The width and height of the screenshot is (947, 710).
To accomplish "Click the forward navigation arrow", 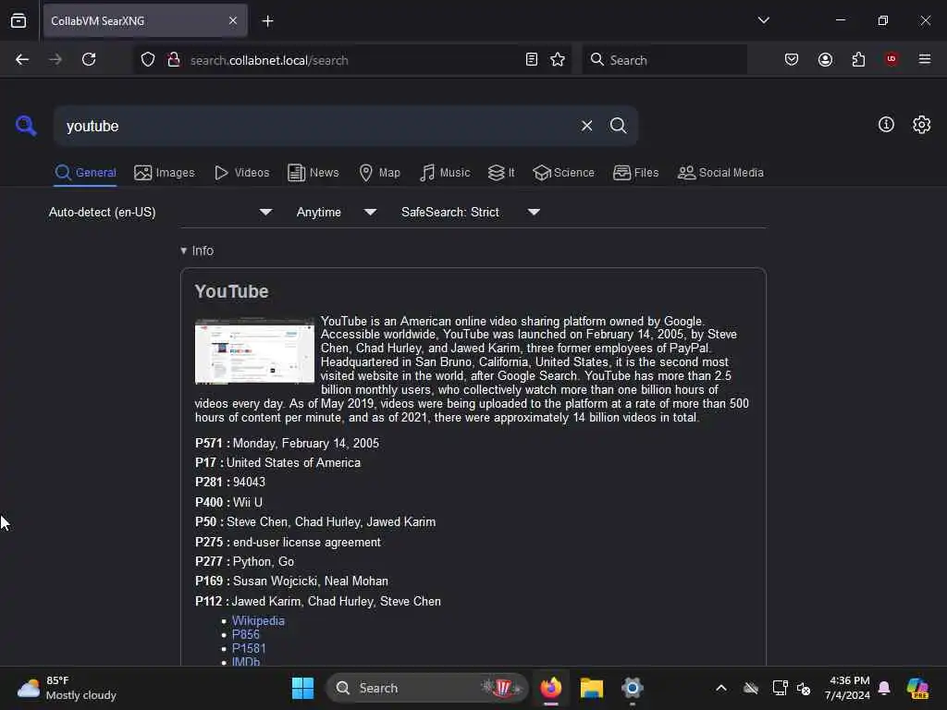I will coord(55,59).
